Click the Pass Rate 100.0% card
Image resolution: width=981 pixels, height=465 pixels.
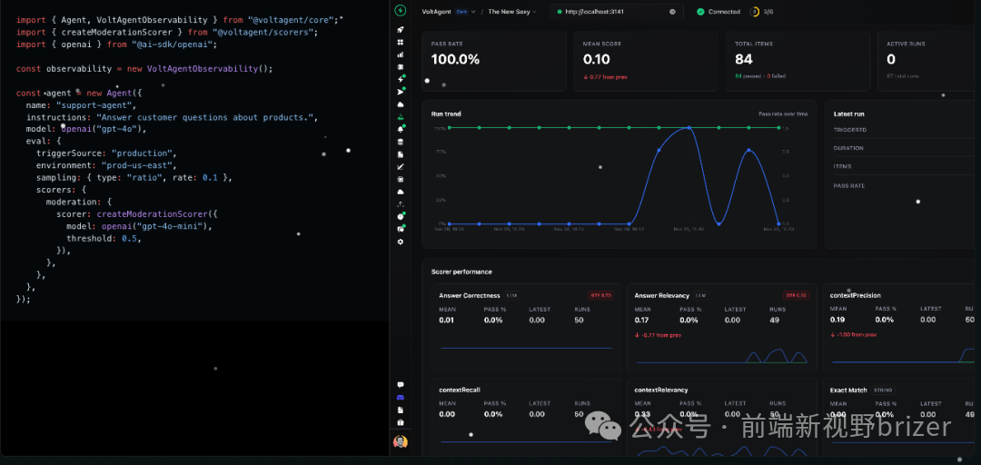pyautogui.click(x=492, y=60)
